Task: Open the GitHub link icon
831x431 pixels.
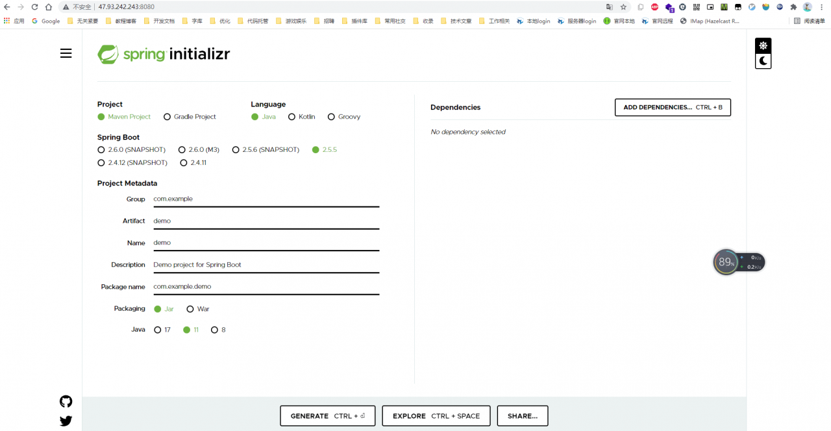Action: click(x=66, y=401)
